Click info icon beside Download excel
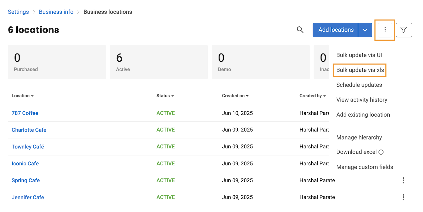Viewport: 423px width, 212px height. pyautogui.click(x=381, y=152)
